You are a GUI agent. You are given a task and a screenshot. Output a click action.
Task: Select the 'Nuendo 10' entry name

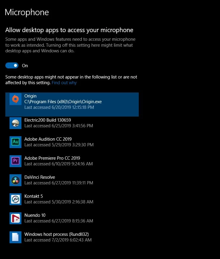[x=35, y=215]
